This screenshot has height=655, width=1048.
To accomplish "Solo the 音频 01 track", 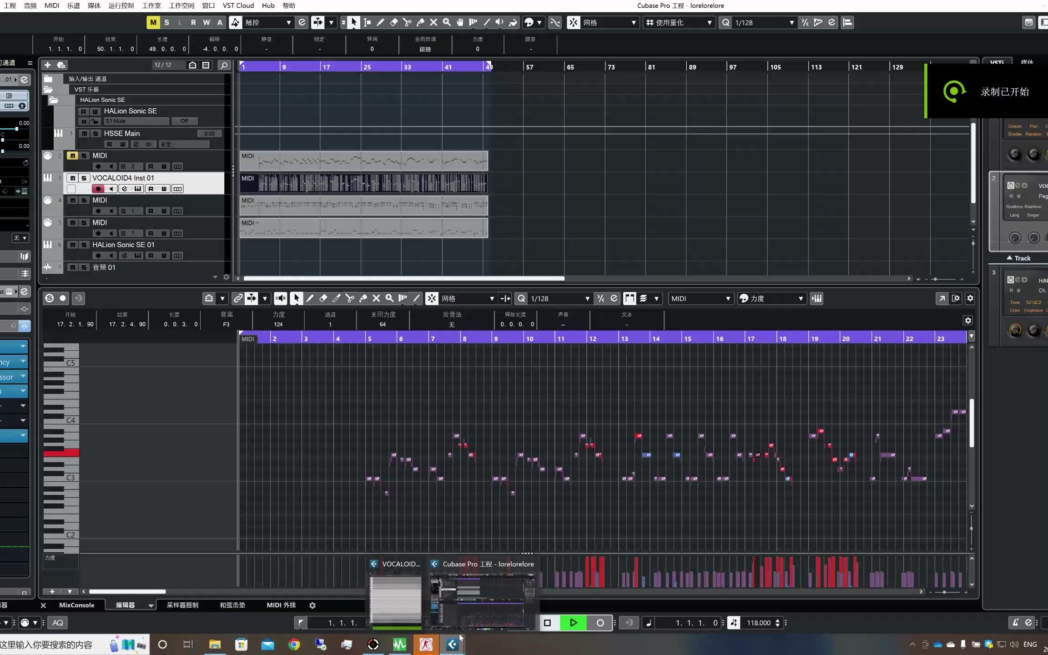I will tap(84, 267).
